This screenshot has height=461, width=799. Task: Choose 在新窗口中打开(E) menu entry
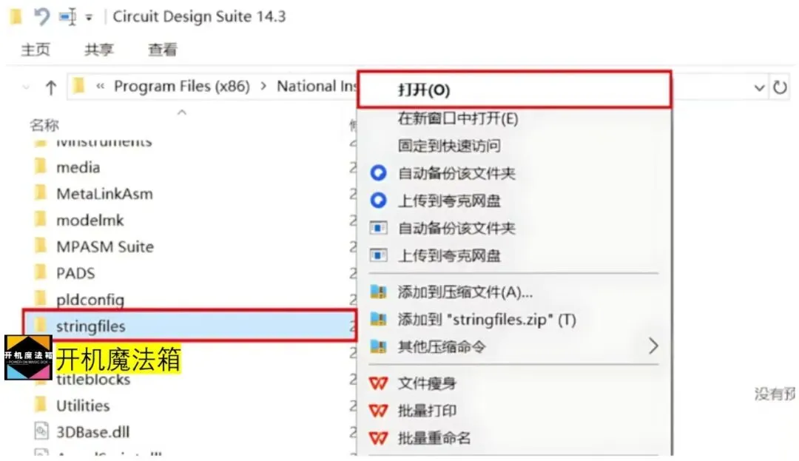click(x=514, y=118)
